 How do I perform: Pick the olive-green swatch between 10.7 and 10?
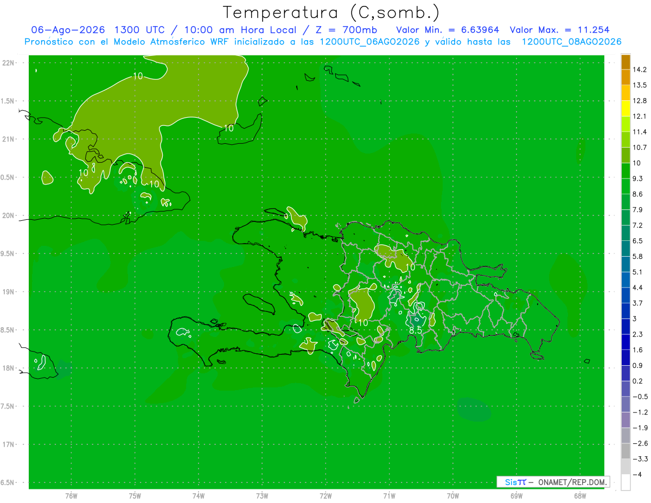tap(626, 155)
